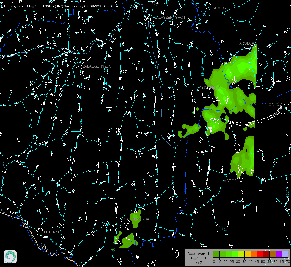Click road number 07343 label

202,71
